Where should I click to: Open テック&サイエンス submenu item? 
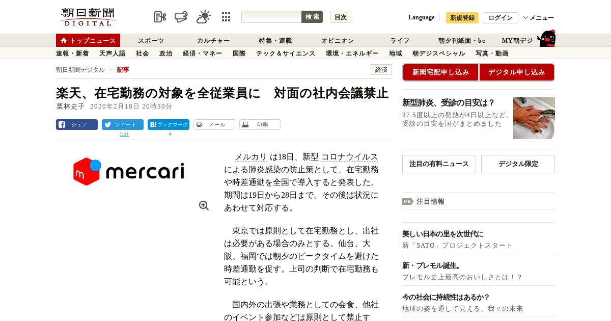[286, 53]
